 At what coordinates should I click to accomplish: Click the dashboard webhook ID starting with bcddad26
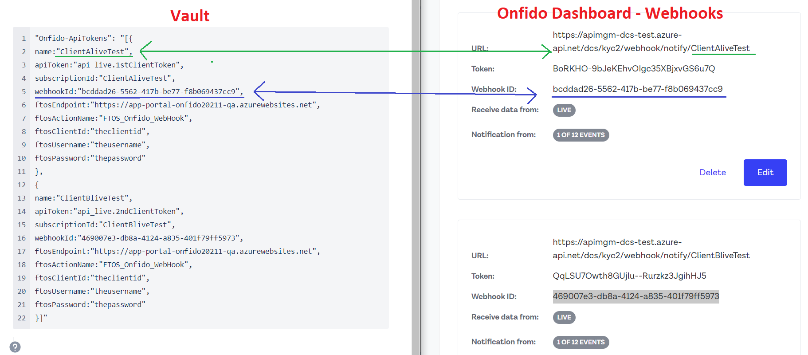click(x=637, y=89)
